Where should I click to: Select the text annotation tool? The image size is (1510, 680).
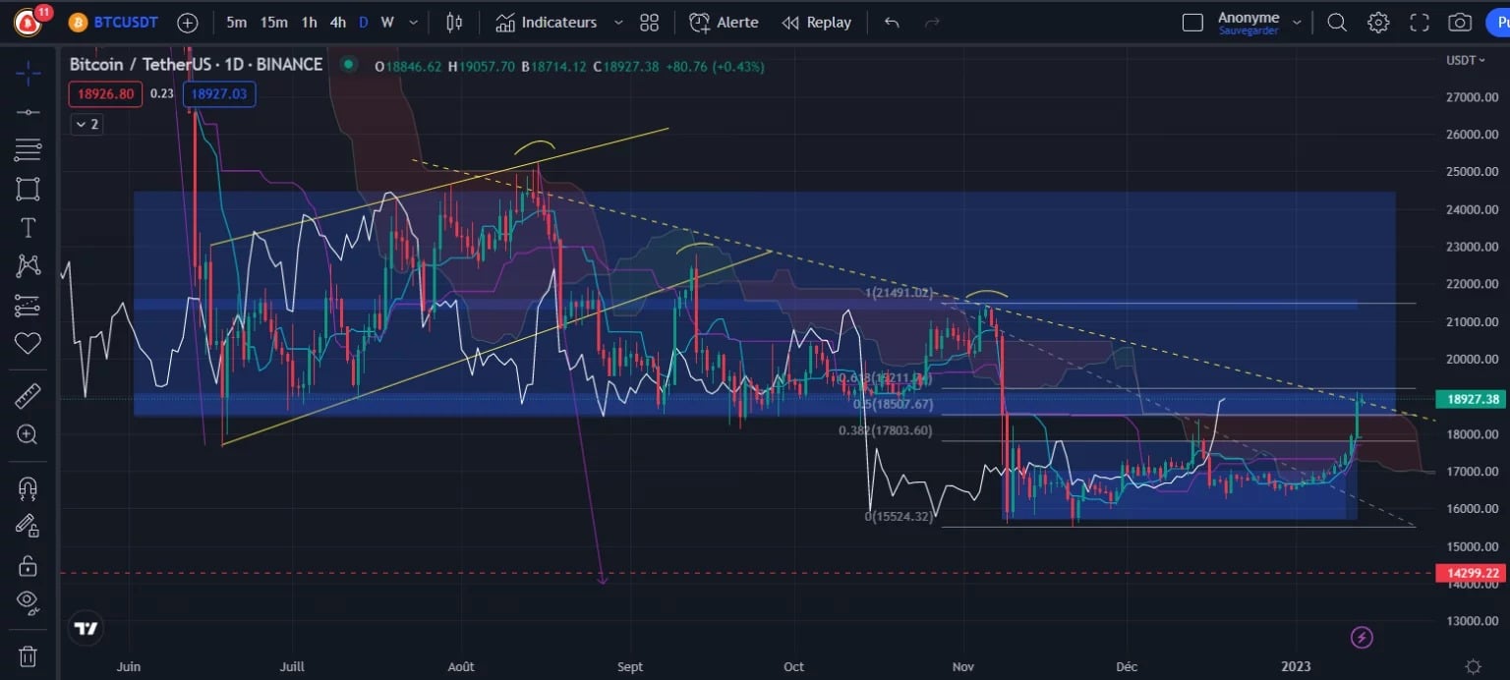28,227
